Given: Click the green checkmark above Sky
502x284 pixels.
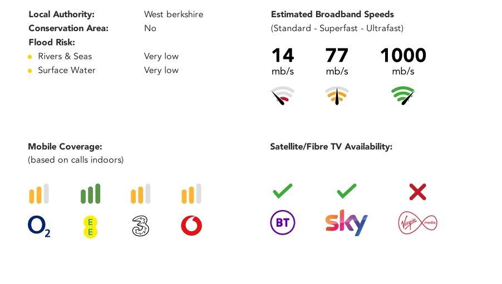Looking at the screenshot, I should click(x=346, y=191).
